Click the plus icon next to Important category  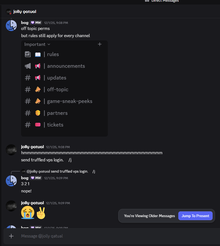tap(100, 44)
